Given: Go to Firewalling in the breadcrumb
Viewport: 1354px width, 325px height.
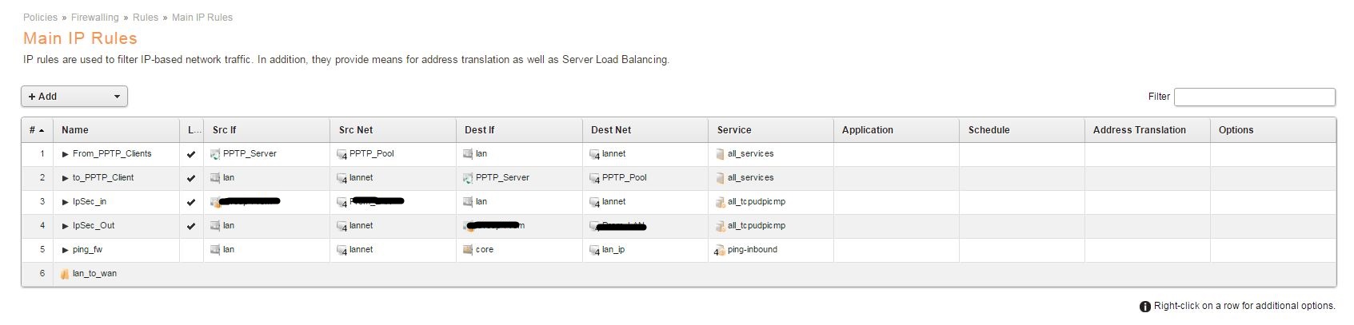Looking at the screenshot, I should click(x=94, y=18).
